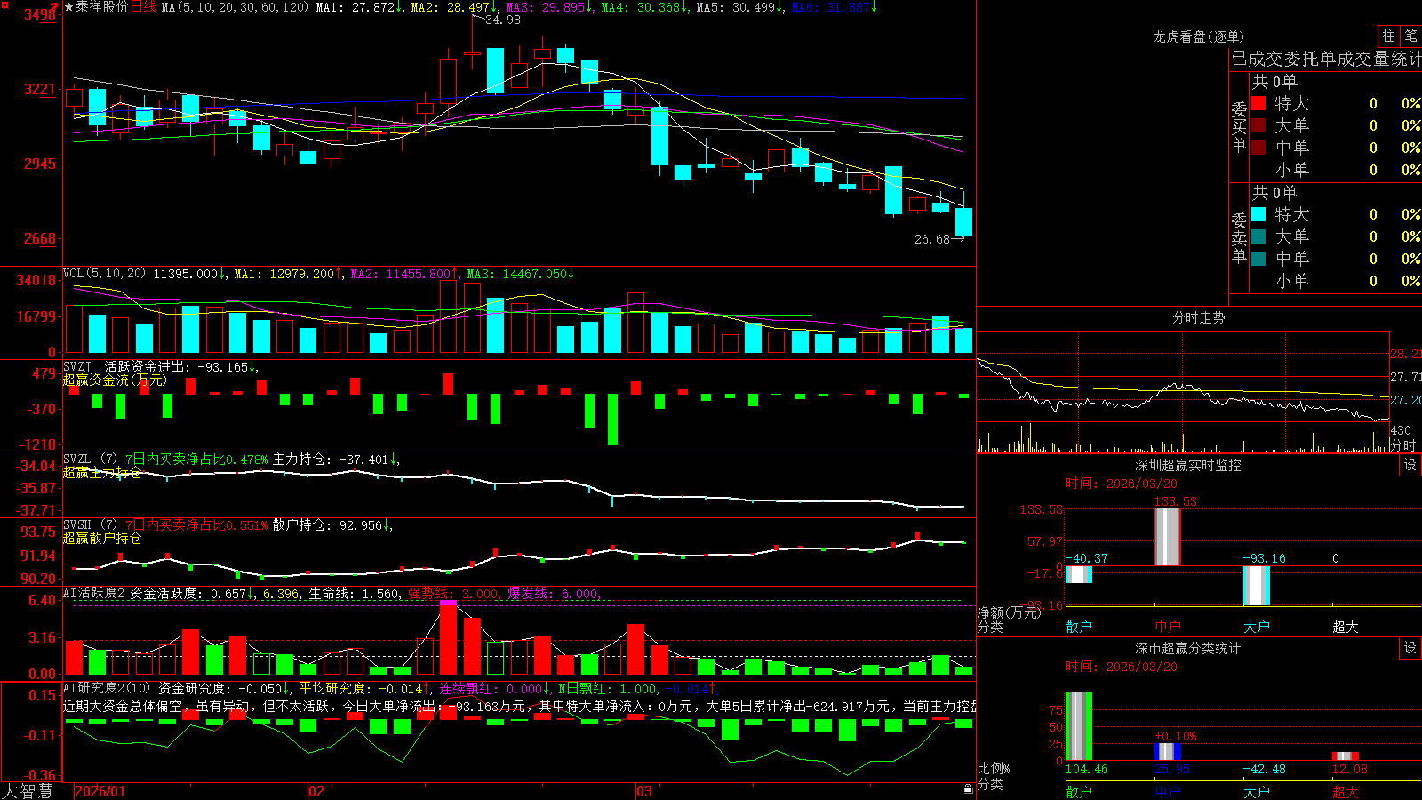Click the 委买单 vertical label
The width and height of the screenshot is (1422, 800).
point(1239,126)
